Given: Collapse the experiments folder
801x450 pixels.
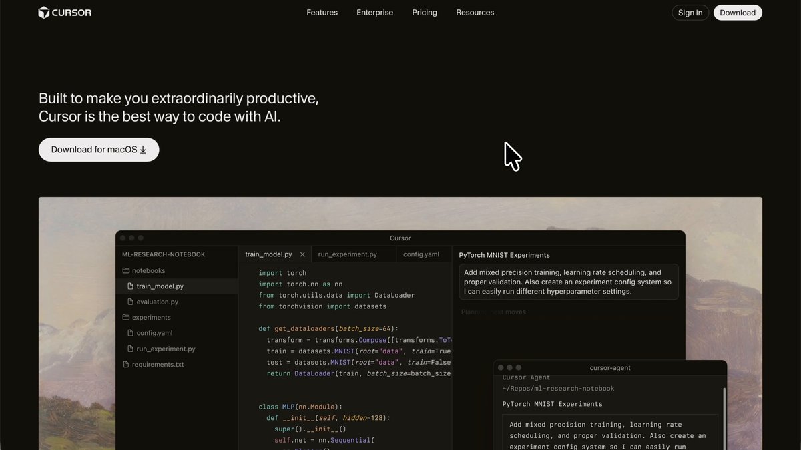Looking at the screenshot, I should click(146, 317).
